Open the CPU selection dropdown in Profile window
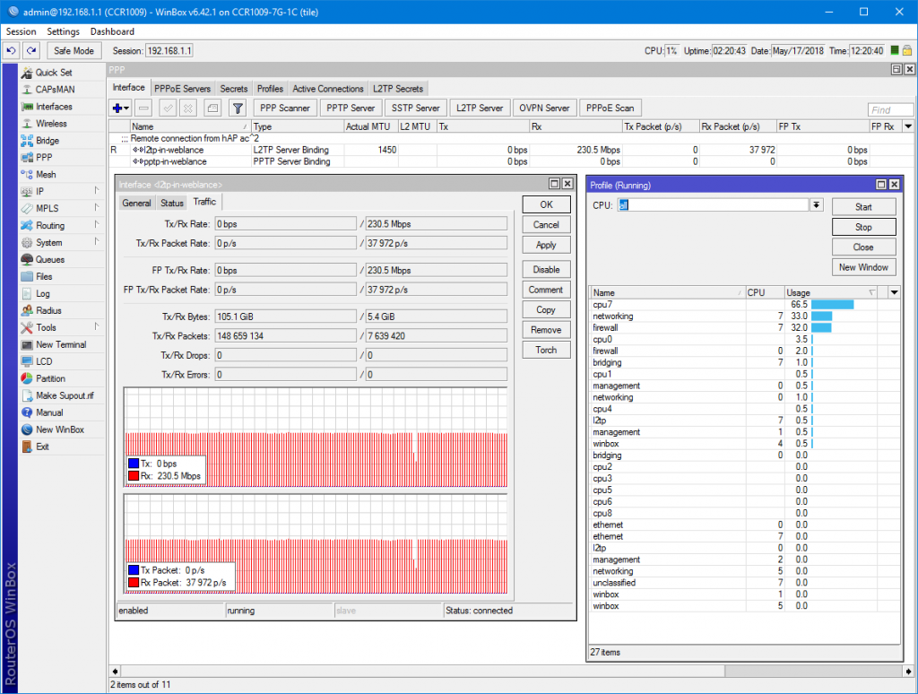Screen dimensions: 918x694 tap(815, 205)
